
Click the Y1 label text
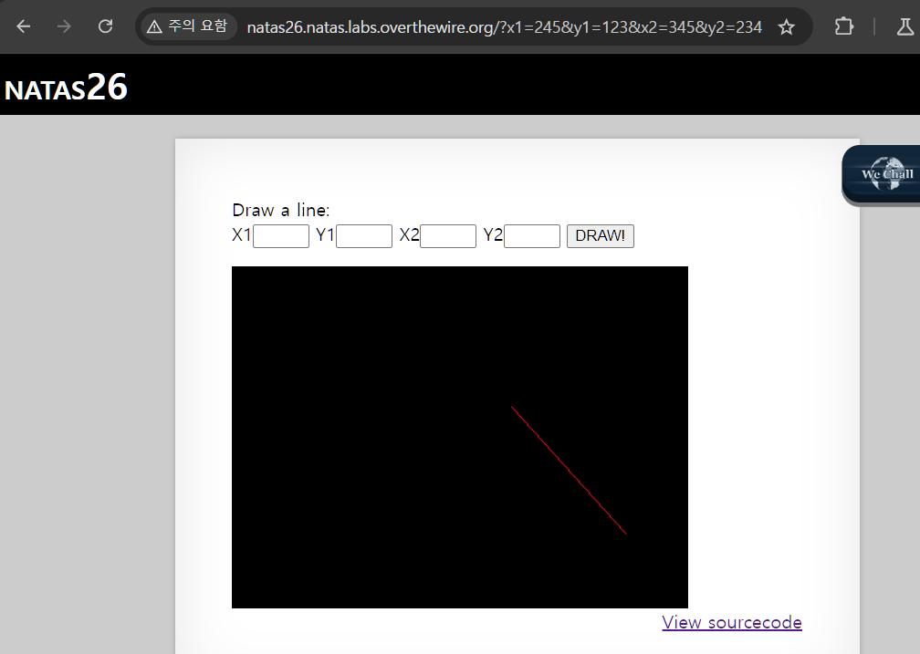325,235
